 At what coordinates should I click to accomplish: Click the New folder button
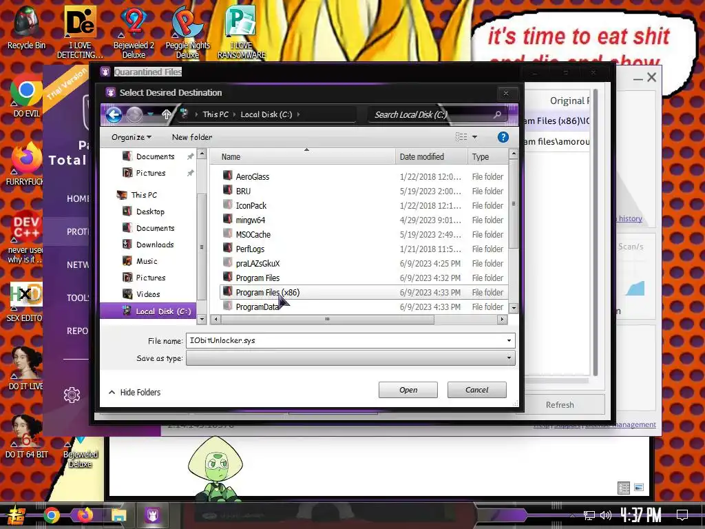(192, 137)
